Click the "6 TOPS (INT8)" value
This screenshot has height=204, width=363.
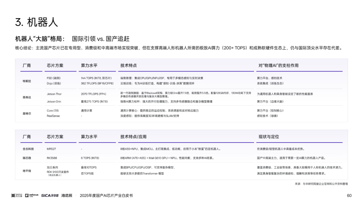[x=90, y=158]
